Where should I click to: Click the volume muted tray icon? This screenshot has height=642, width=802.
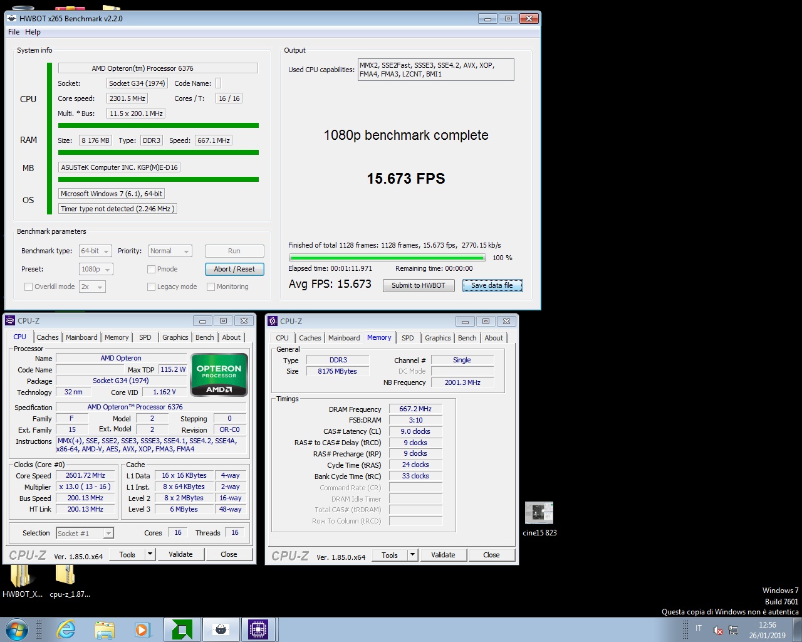718,630
